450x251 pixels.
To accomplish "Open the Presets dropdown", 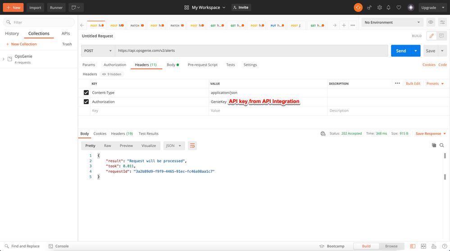I will click(435, 83).
